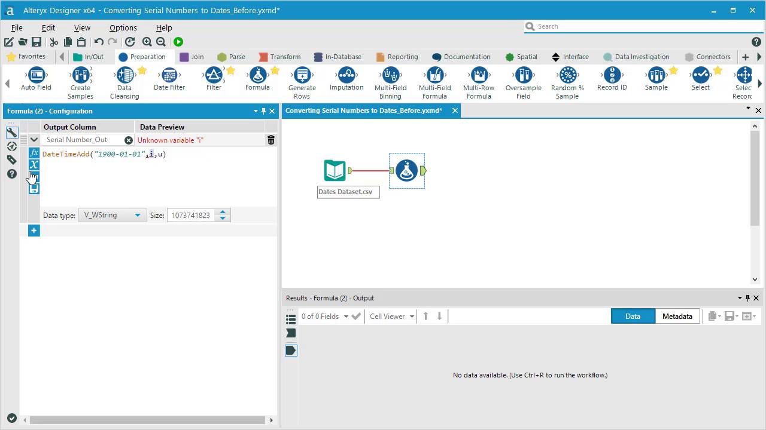Open the help question mark icon top right
Image resolution: width=766 pixels, height=430 pixels.
coord(756,42)
